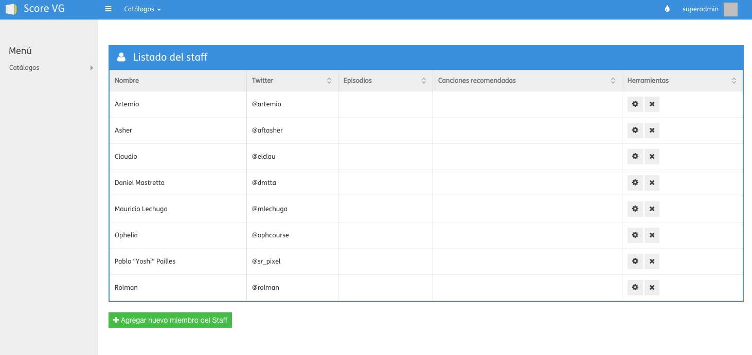Open the Catálogos dropdown in top bar

click(142, 9)
